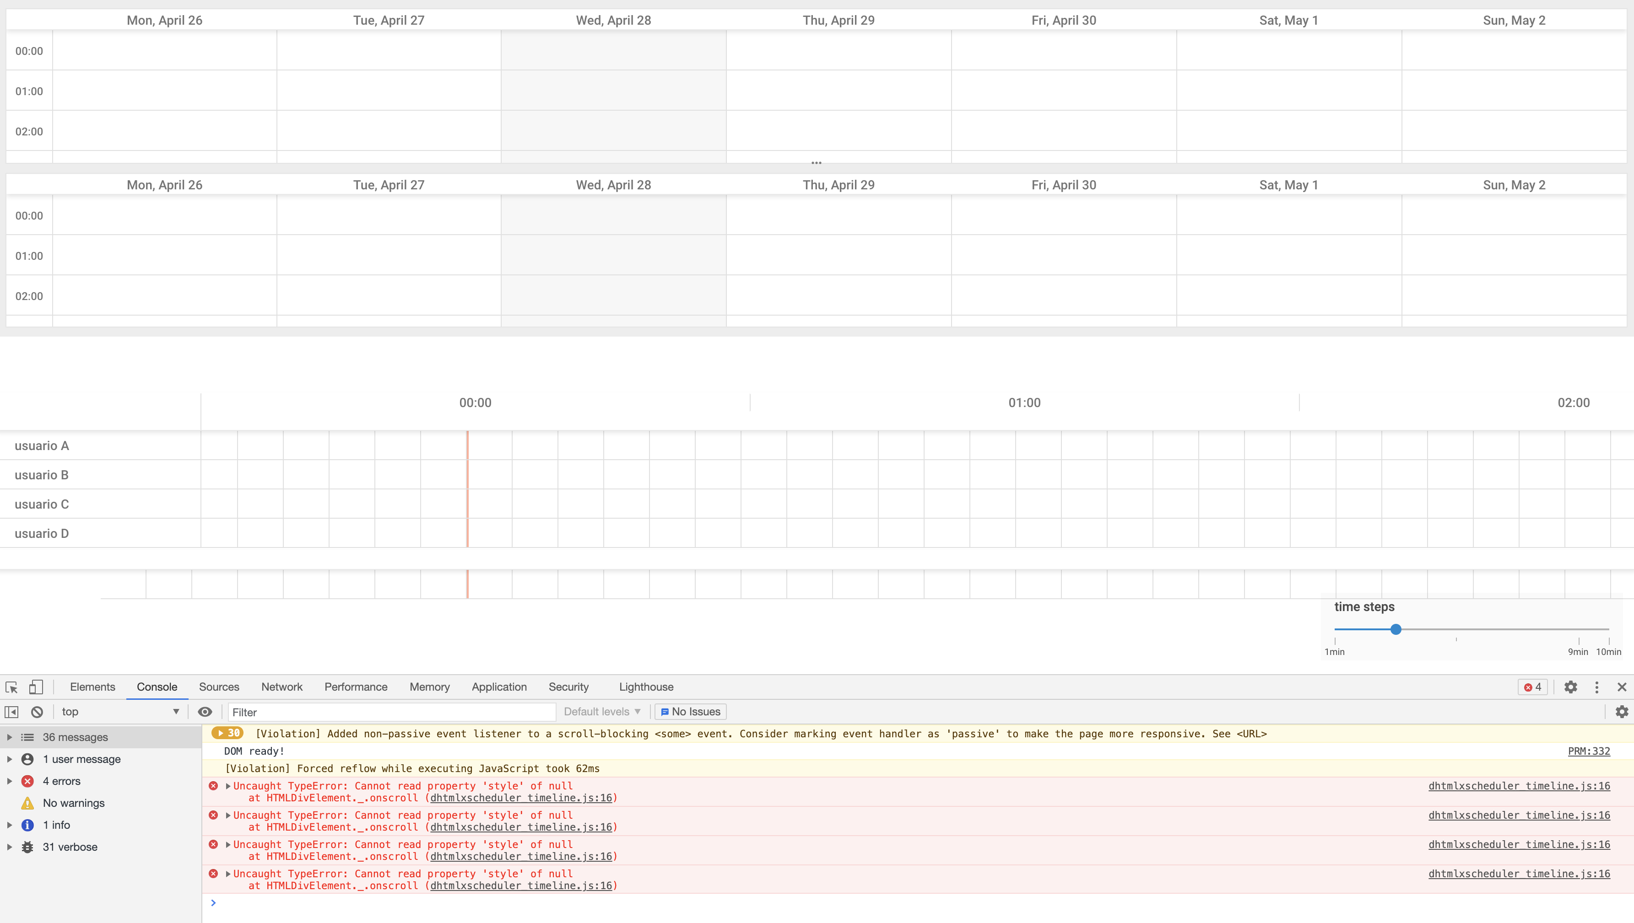The width and height of the screenshot is (1634, 923).
Task: Switch to the Network tab
Action: 281,687
